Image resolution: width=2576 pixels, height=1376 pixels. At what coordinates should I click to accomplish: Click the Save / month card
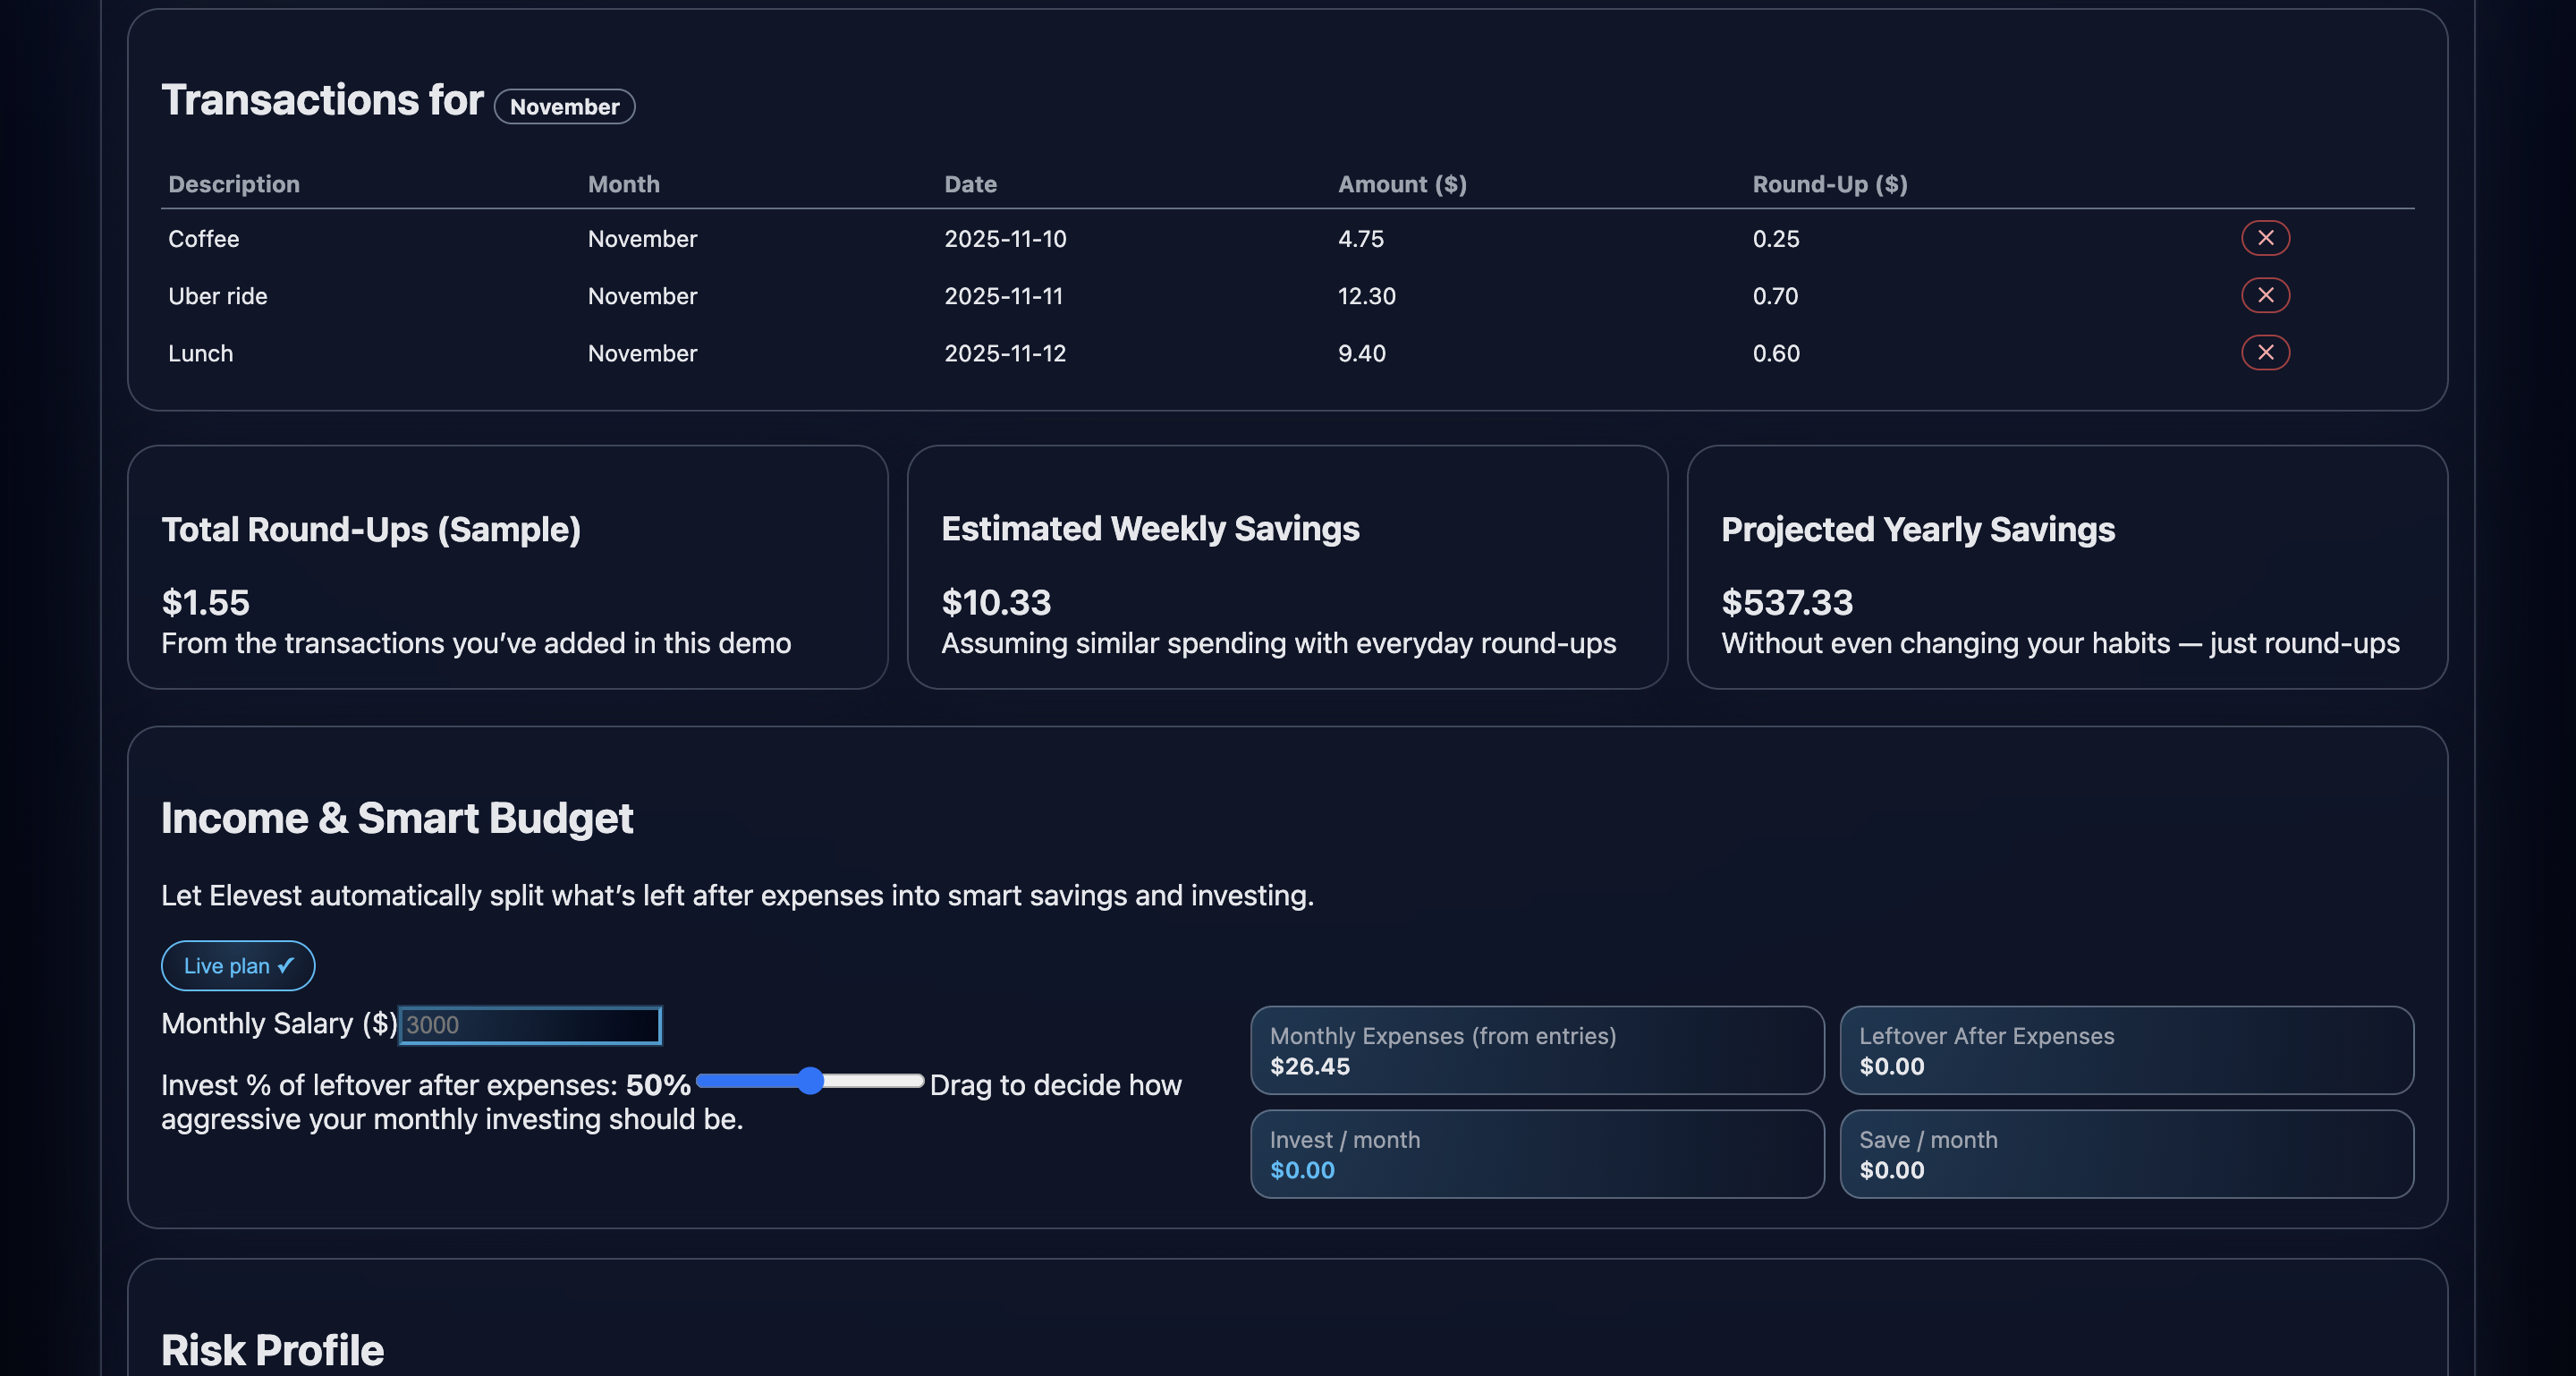point(2126,1154)
